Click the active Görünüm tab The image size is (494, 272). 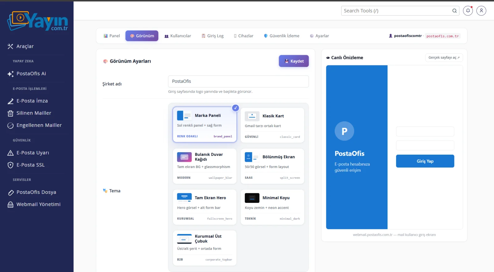point(142,36)
